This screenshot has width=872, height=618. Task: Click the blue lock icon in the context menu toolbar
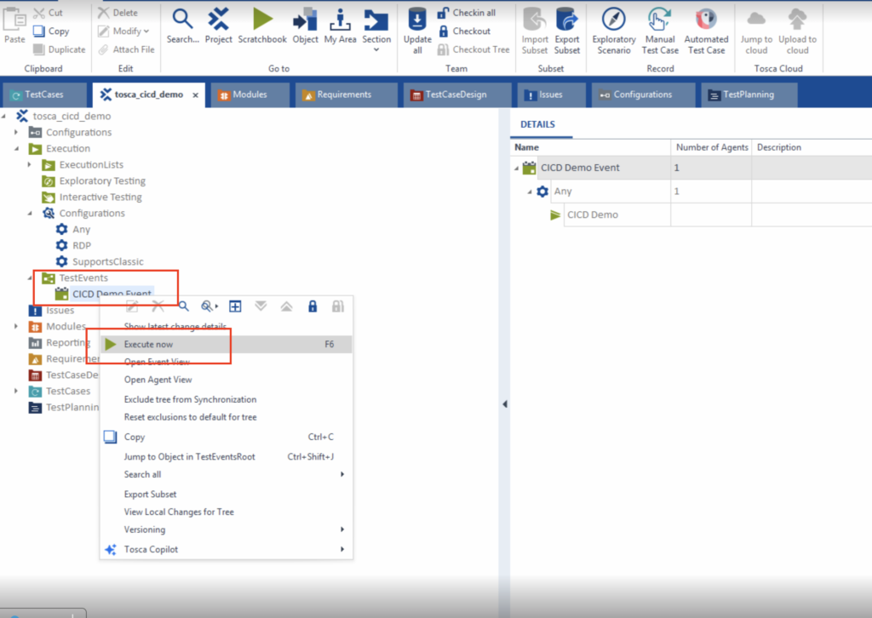[x=313, y=306]
